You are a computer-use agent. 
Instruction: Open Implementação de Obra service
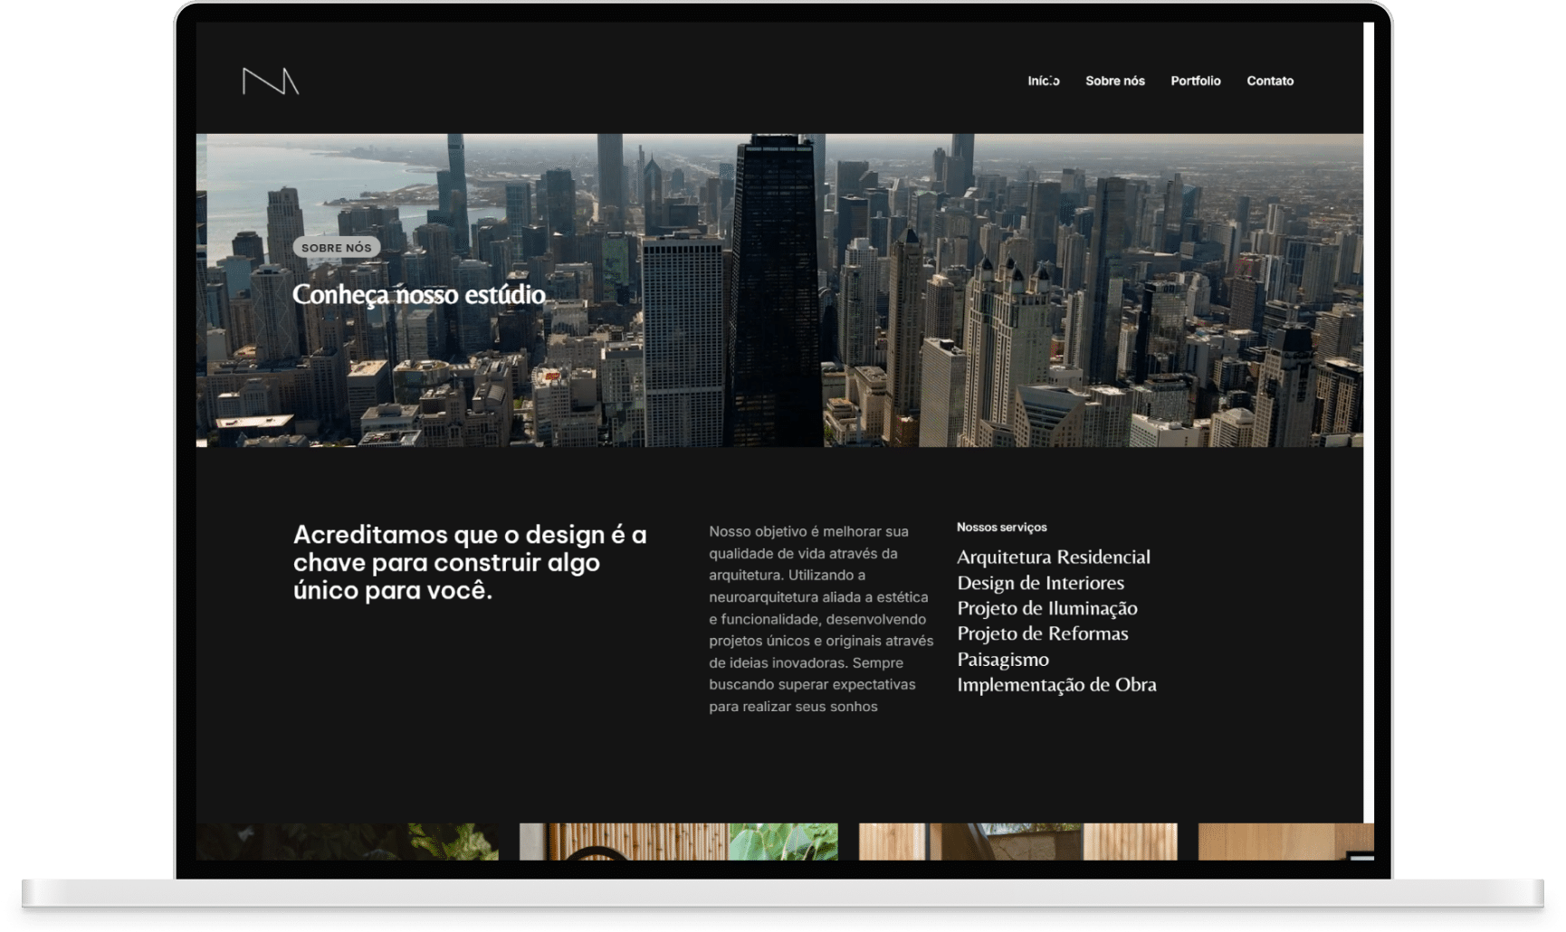point(1056,685)
